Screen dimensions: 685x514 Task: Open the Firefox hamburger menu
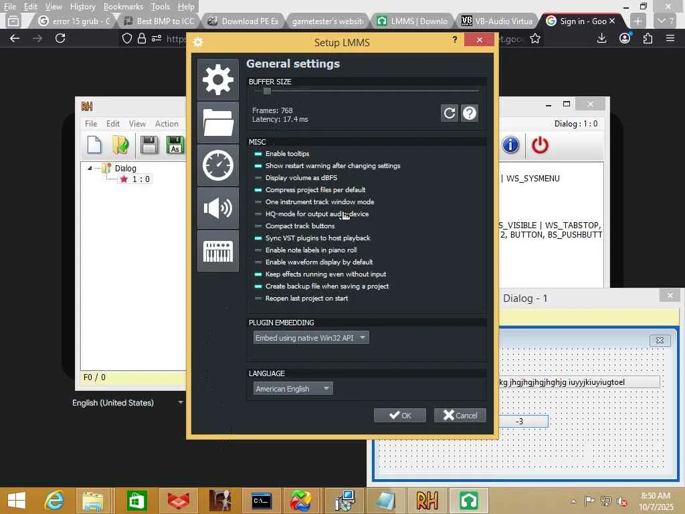(x=670, y=38)
